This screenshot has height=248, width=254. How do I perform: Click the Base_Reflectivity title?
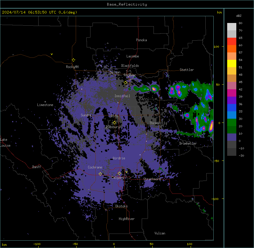127,4
